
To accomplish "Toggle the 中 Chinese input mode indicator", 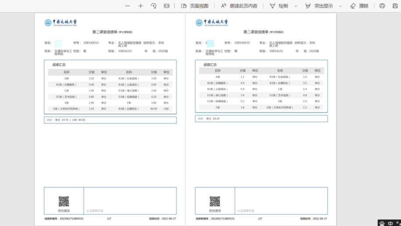I will 390,223.
